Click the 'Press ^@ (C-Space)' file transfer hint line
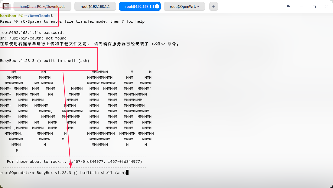This screenshot has height=188, width=333. coord(72,21)
